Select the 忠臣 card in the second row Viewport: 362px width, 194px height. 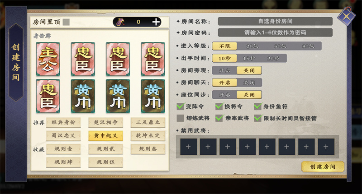coord(48,96)
